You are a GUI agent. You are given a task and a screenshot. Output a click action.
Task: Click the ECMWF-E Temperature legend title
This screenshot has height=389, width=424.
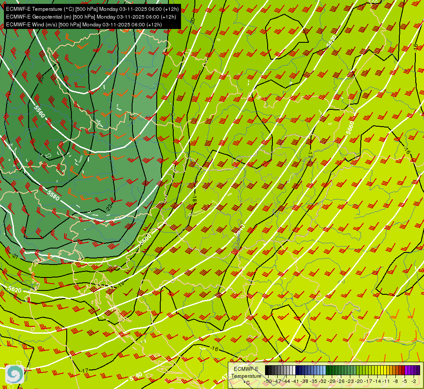tap(246, 373)
